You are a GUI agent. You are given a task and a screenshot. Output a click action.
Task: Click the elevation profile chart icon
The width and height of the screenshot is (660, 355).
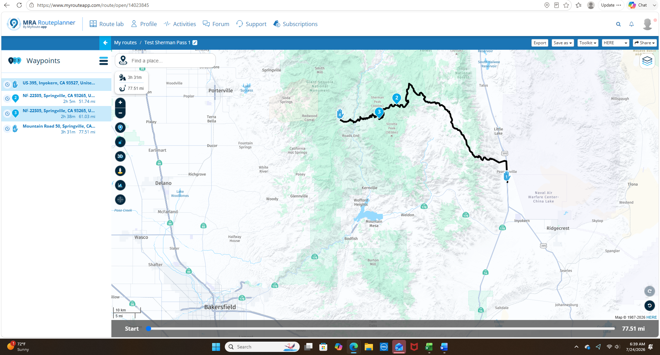coord(120,185)
